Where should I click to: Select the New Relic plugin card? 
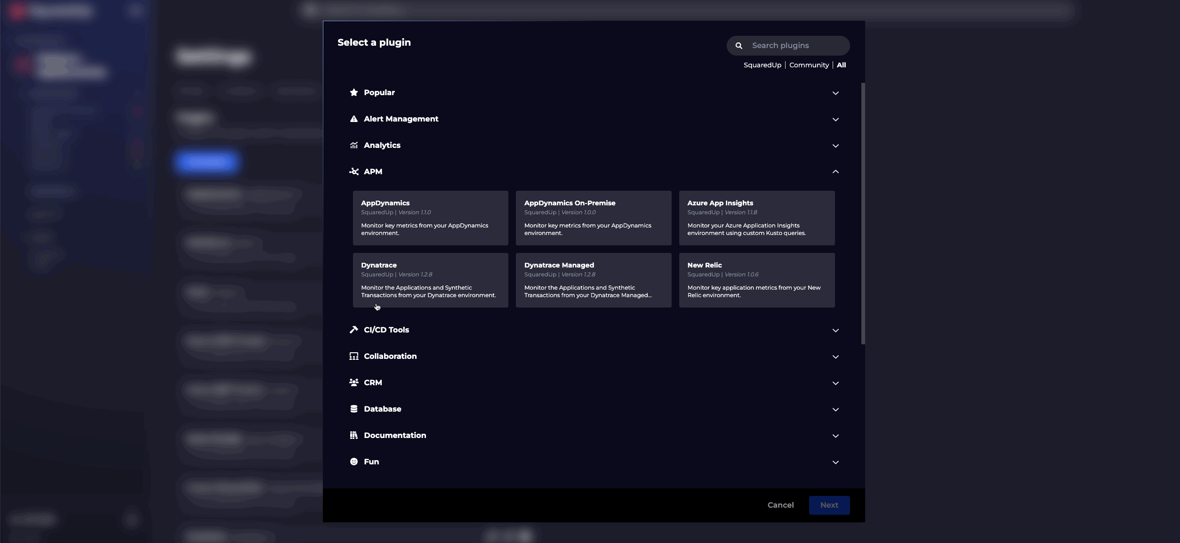tap(756, 280)
